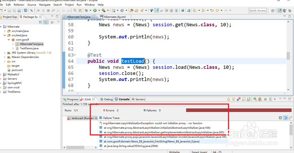The width and height of the screenshot is (294, 153).
Task: Click Rerun Test icon in JUnit view
Action: coord(255,99)
